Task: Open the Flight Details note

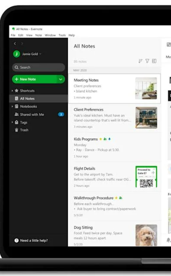Action: pyautogui.click(x=114, y=177)
